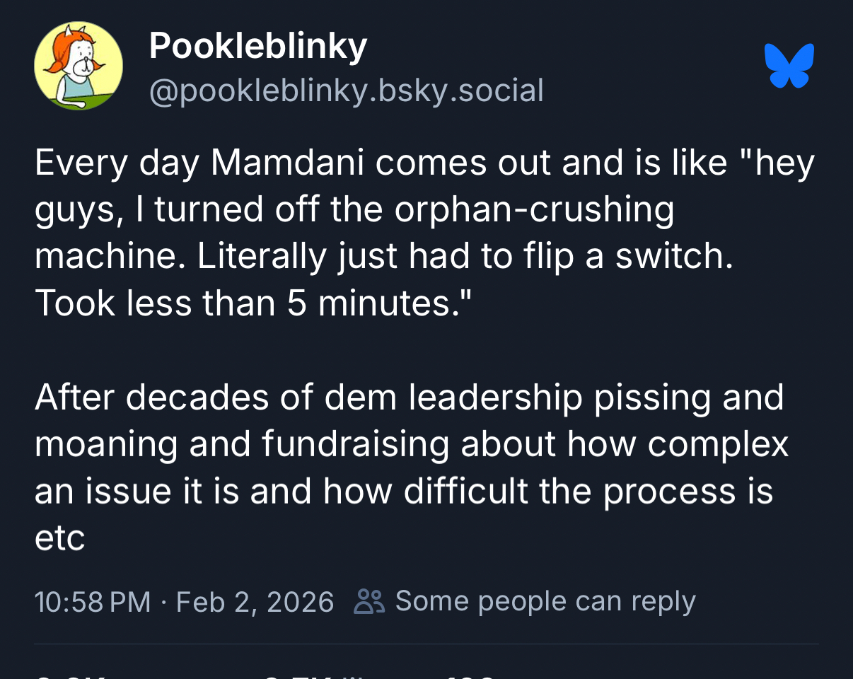Click the word "fundraising" in the post
Screen dimensions: 853x679
(x=355, y=444)
